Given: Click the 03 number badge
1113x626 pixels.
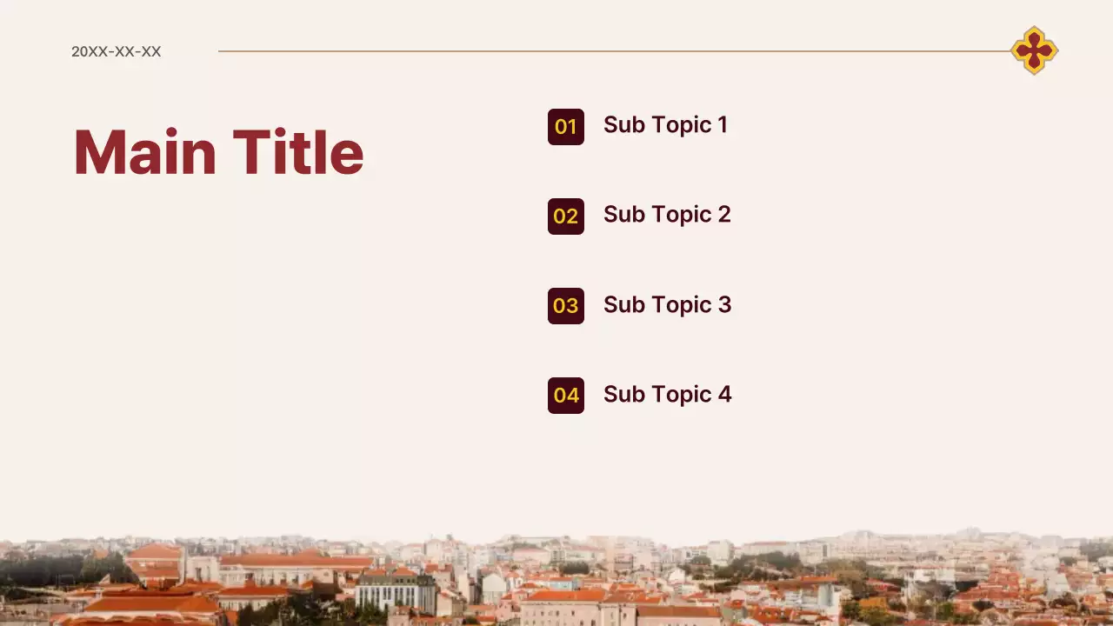Looking at the screenshot, I should point(566,306).
